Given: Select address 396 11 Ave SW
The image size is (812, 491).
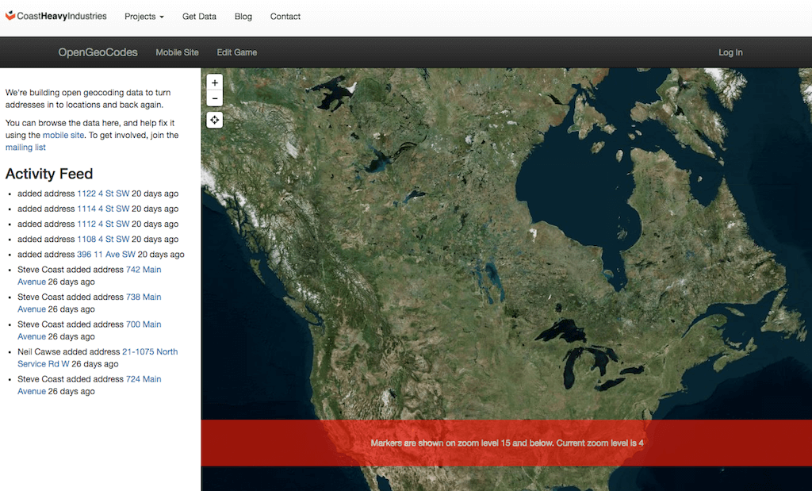Looking at the screenshot, I should 106,255.
